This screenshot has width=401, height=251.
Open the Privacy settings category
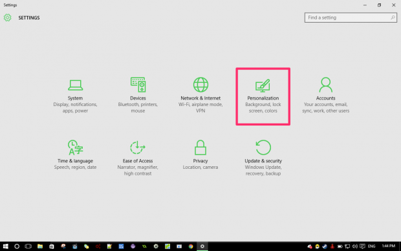pyautogui.click(x=200, y=155)
